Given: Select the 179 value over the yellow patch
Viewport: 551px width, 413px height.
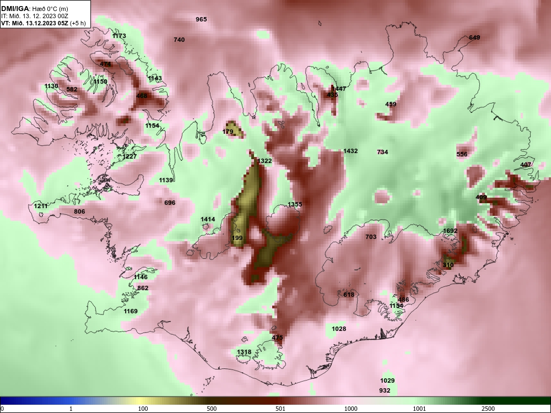Looking at the screenshot, I should (228, 132).
